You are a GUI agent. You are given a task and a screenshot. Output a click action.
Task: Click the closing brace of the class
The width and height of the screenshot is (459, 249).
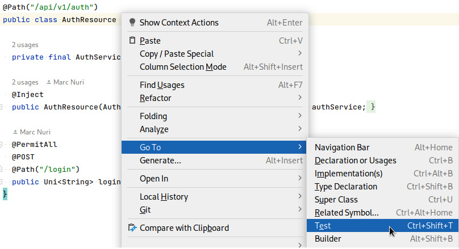(x=5, y=194)
